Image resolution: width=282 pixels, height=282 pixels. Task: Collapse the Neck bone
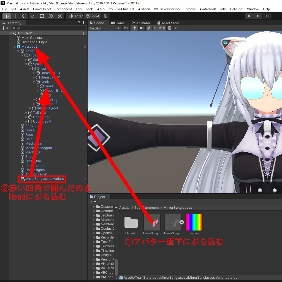pos(34,82)
